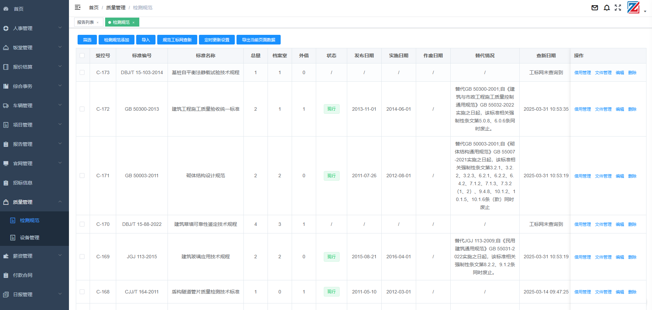Click 编辑 link for row C-172
The width and height of the screenshot is (652, 310).
(620, 109)
